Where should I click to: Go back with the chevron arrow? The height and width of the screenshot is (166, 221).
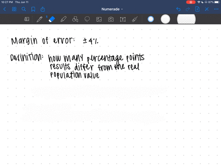(5, 9)
